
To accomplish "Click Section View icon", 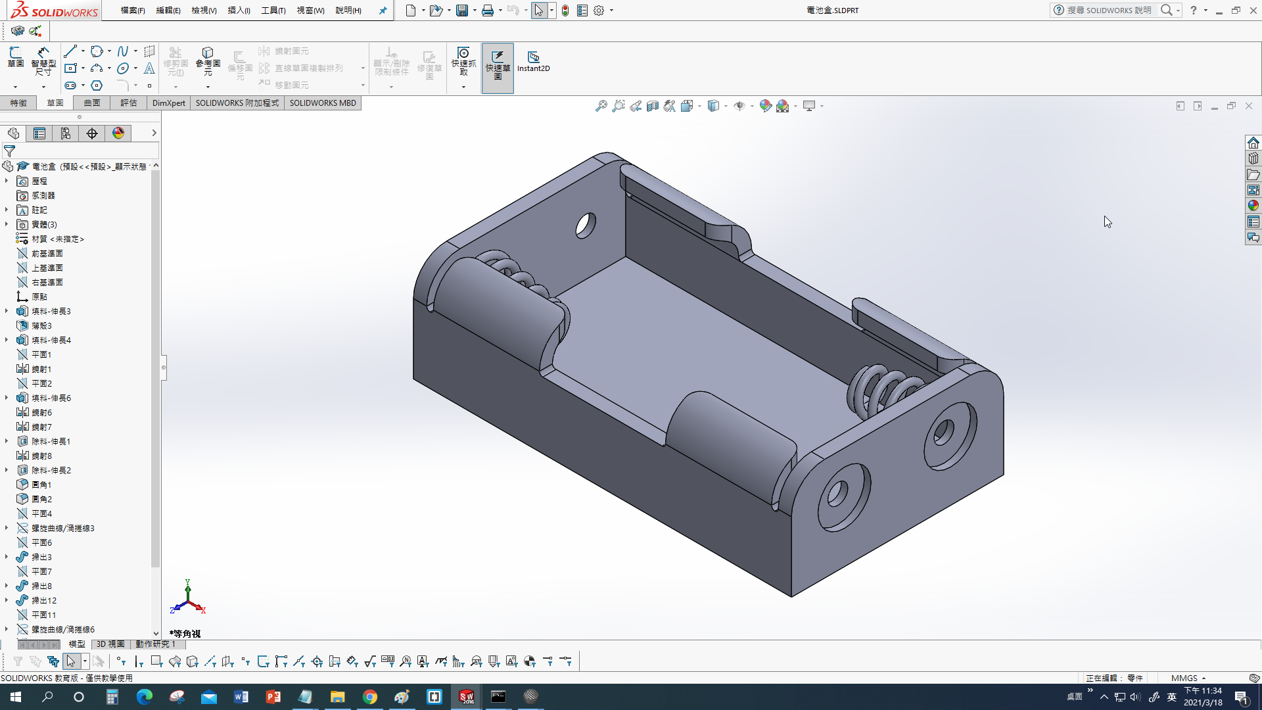I will click(652, 106).
